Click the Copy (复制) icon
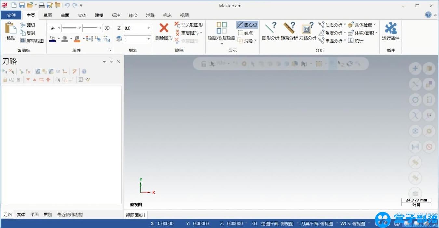The image size is (439, 228). click(22, 33)
